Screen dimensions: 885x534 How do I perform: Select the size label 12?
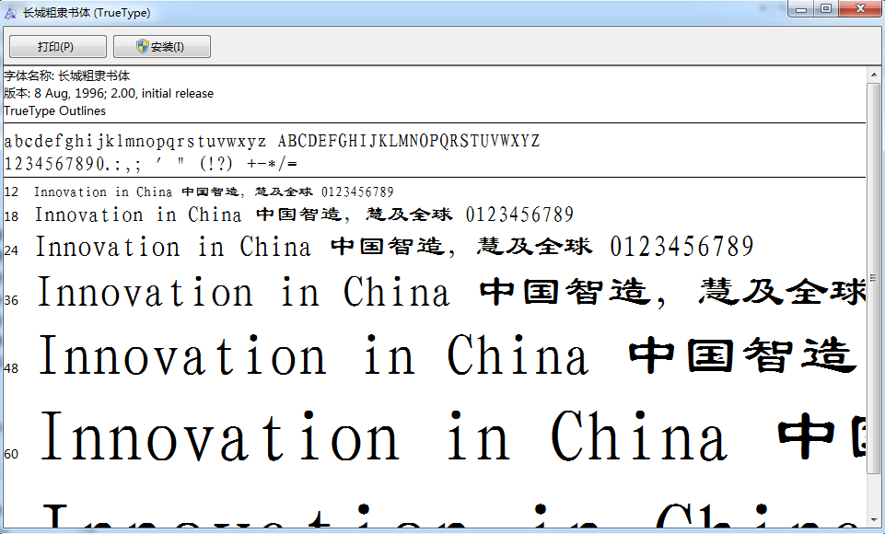[x=9, y=192]
